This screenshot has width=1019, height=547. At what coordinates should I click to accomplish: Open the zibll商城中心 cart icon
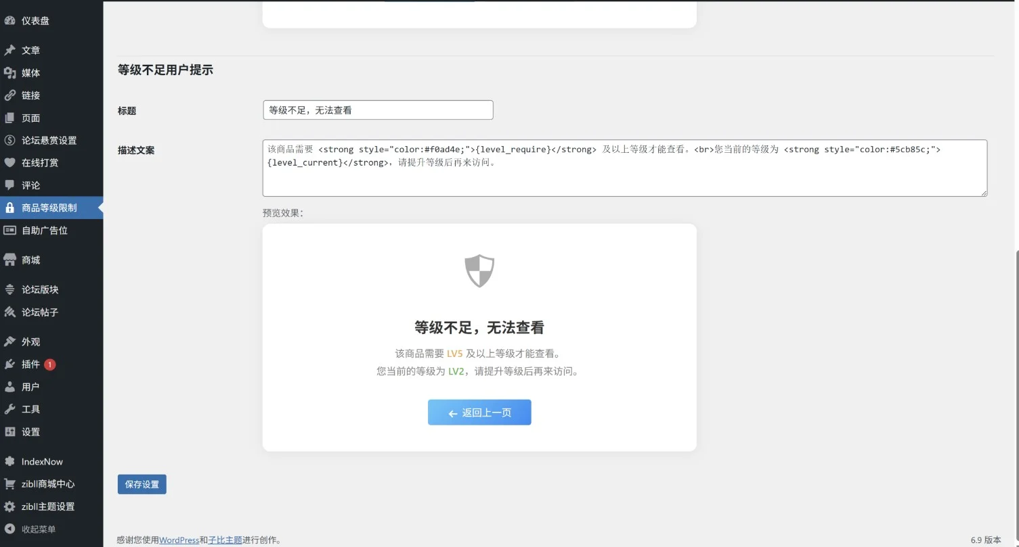(9, 483)
